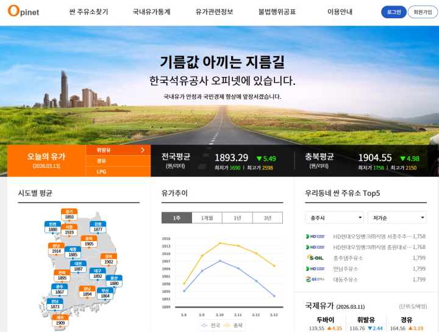The height and width of the screenshot is (332, 439).
Task: Open 대동주유소 station link
Action: [346, 280]
